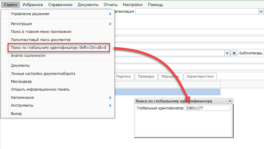Screen dimensions: 264x149
Task: Launch Мессенджер from Сервис menu
Action: pos(21,82)
